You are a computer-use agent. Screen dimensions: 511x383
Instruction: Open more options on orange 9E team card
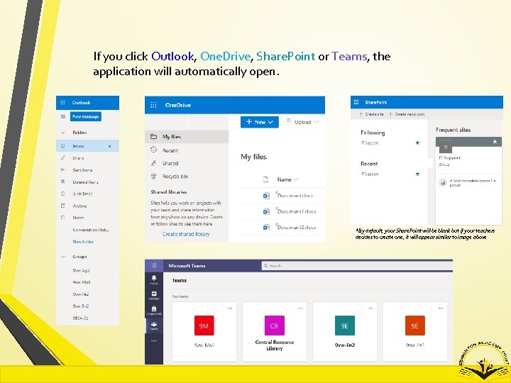tap(441, 308)
